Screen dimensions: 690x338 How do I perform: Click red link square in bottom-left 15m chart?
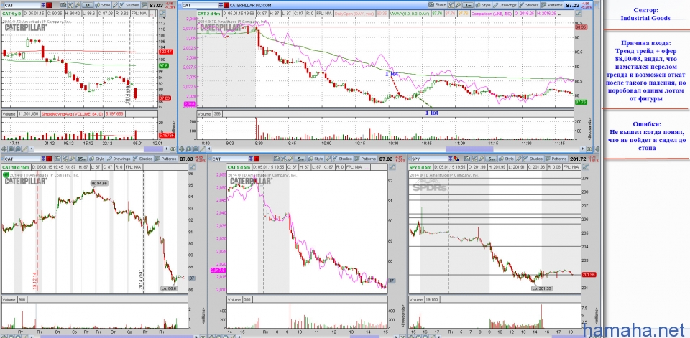pyautogui.click(x=49, y=159)
